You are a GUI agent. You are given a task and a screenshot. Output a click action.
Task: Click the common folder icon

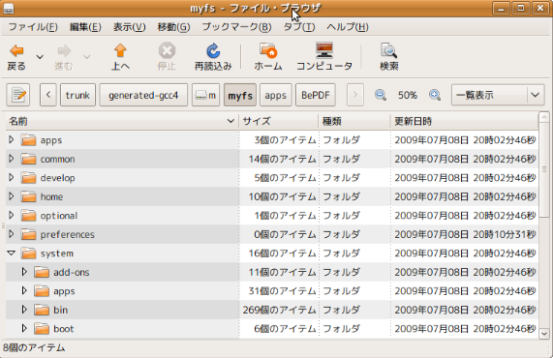[28, 159]
